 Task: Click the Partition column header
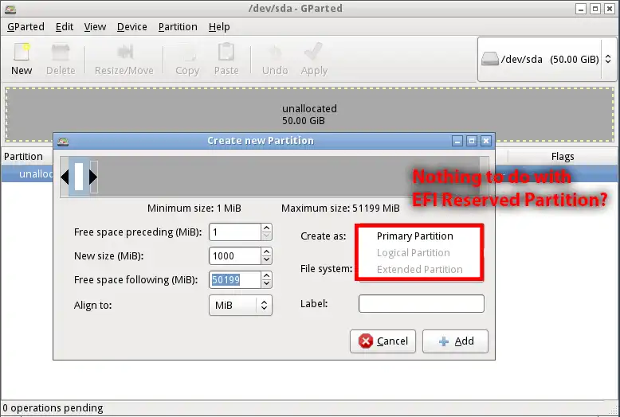click(x=23, y=156)
